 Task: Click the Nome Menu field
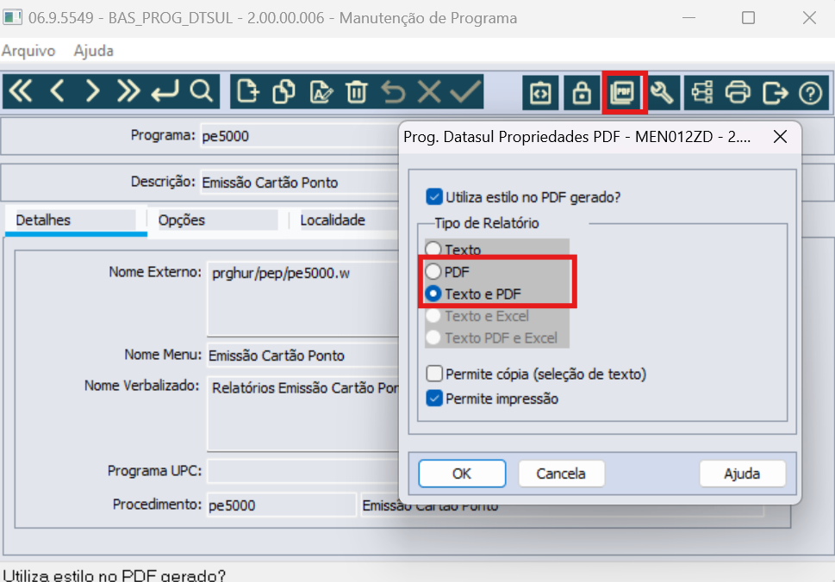[302, 355]
